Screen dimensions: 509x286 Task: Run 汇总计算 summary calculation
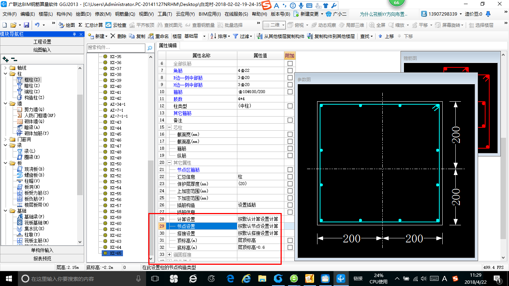coord(91,25)
